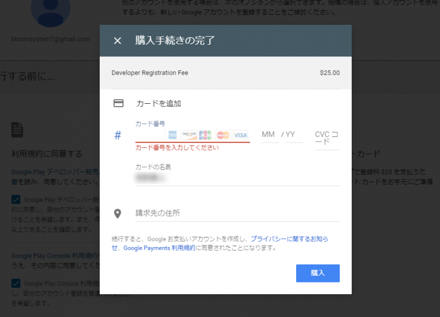Click the location pin icon for billing address
Image resolution: width=440 pixels, height=317 pixels.
[x=117, y=214]
